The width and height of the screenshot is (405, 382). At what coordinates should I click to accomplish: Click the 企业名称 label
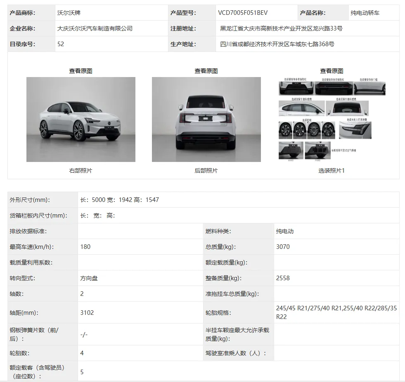coord(22,28)
